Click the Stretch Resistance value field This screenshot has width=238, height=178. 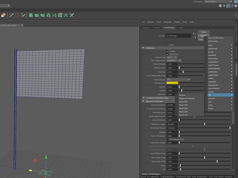(171, 105)
